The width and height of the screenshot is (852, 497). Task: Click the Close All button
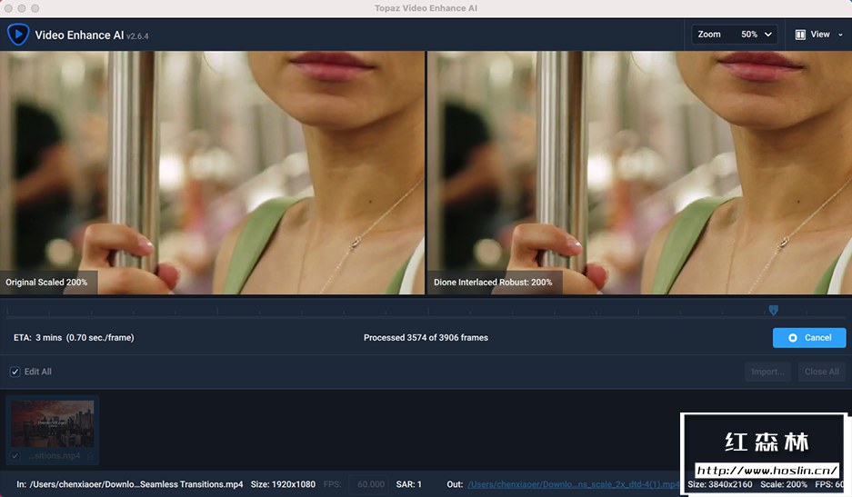[822, 372]
